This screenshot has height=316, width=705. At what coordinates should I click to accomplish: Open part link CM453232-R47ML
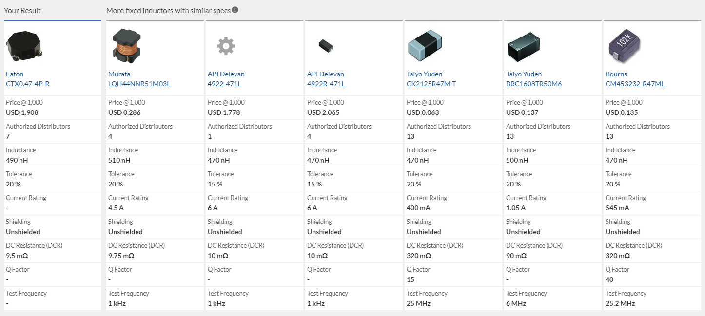(x=635, y=84)
